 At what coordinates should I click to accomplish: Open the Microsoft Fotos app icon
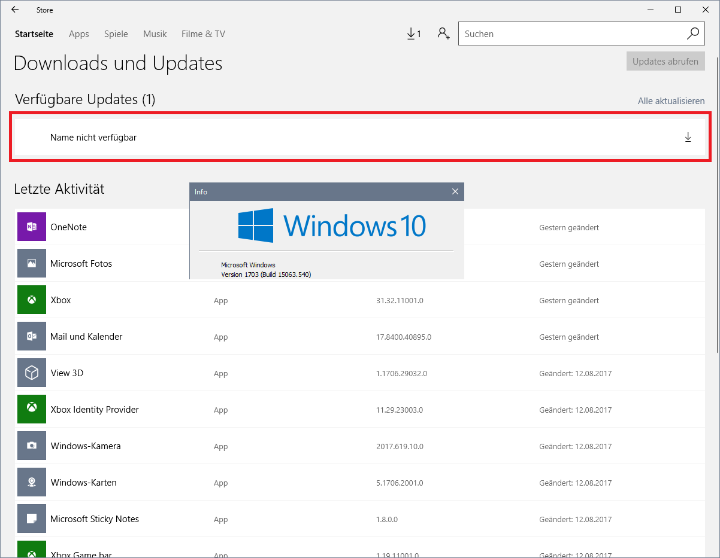click(x=32, y=264)
